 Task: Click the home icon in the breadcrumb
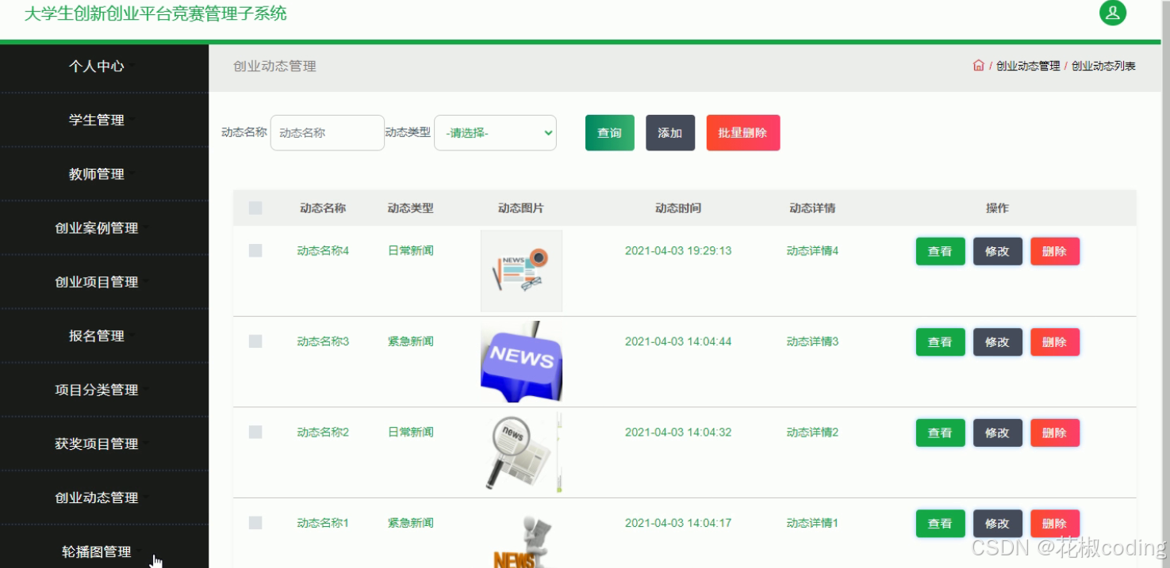[x=978, y=66]
